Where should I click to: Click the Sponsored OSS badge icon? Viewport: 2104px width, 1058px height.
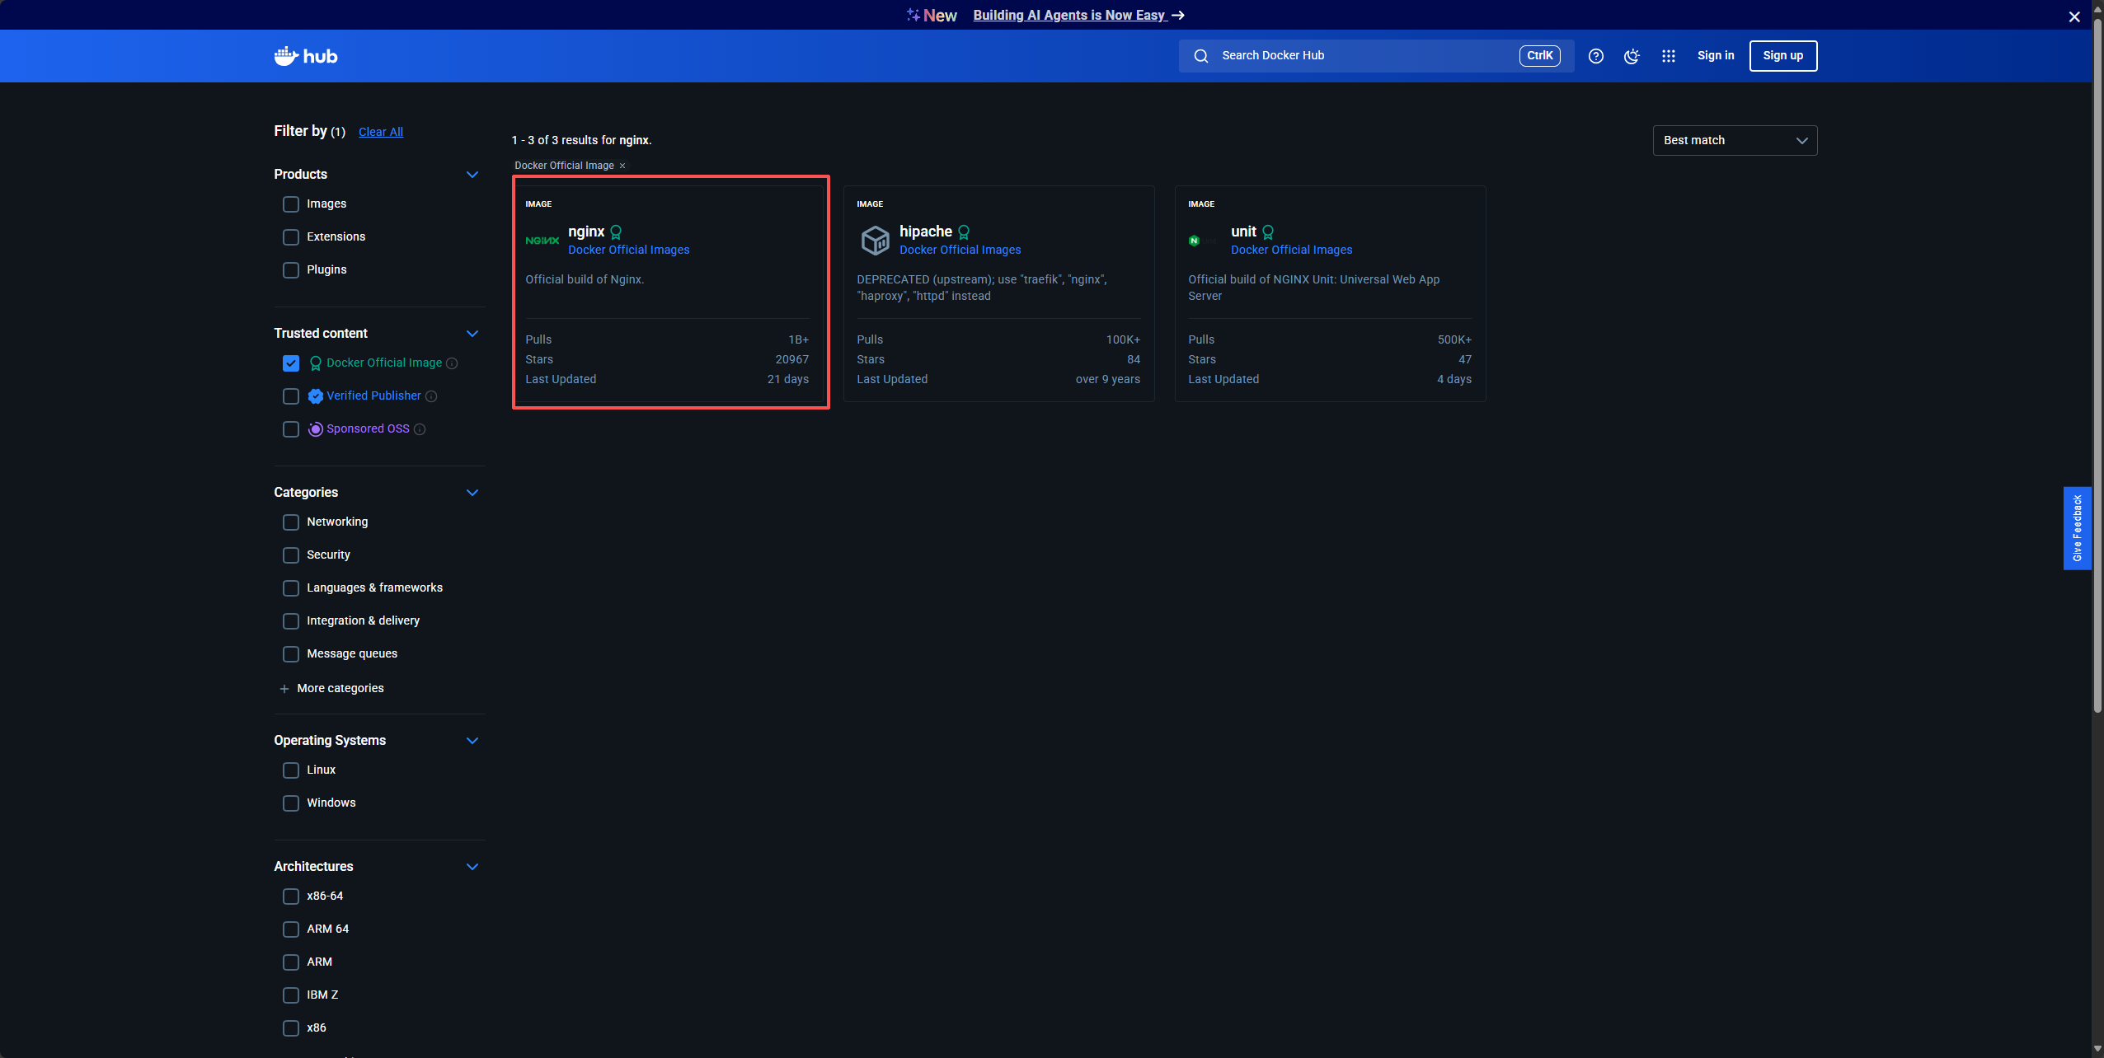pyautogui.click(x=315, y=429)
